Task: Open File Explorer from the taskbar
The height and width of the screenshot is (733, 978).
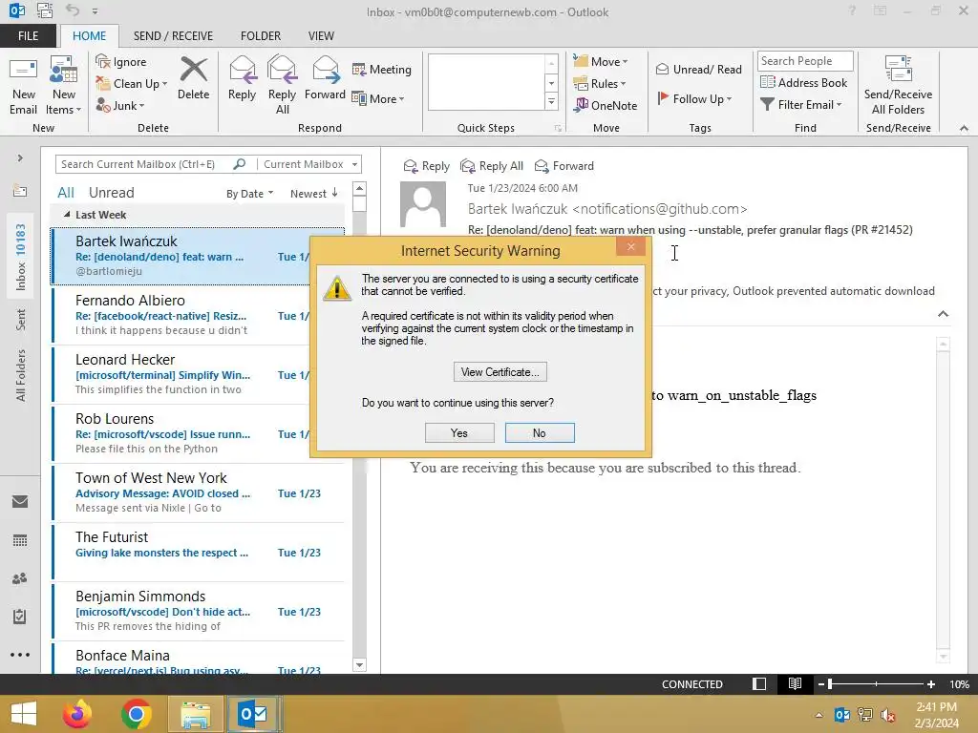Action: (195, 714)
